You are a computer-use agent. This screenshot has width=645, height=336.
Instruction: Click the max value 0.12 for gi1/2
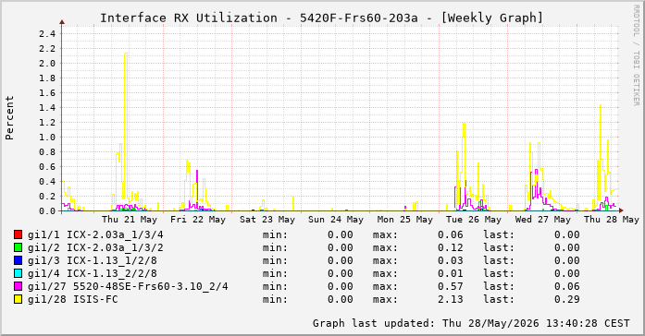click(x=451, y=247)
